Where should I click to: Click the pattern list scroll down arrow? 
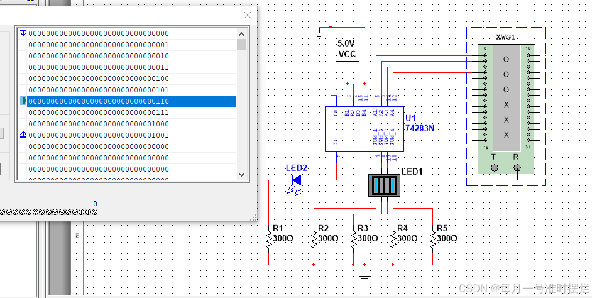click(x=241, y=175)
